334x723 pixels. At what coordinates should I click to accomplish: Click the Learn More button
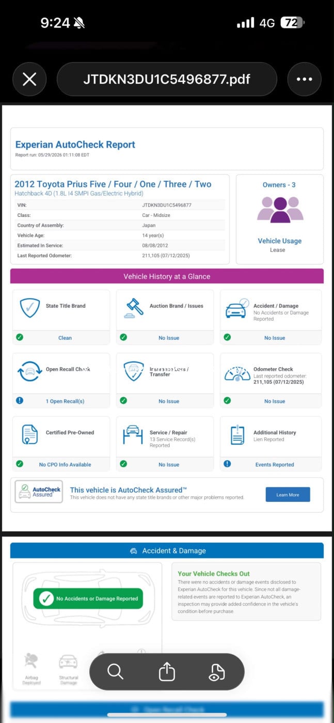(288, 495)
